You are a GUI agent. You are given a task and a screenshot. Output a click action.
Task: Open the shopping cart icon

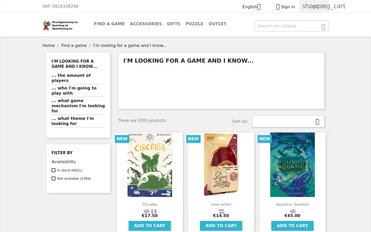click(324, 6)
